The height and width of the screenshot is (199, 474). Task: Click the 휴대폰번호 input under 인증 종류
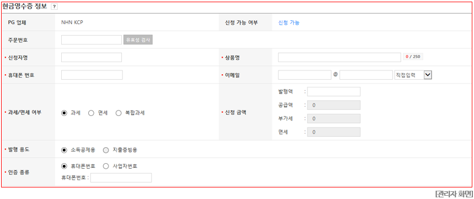click(121, 178)
